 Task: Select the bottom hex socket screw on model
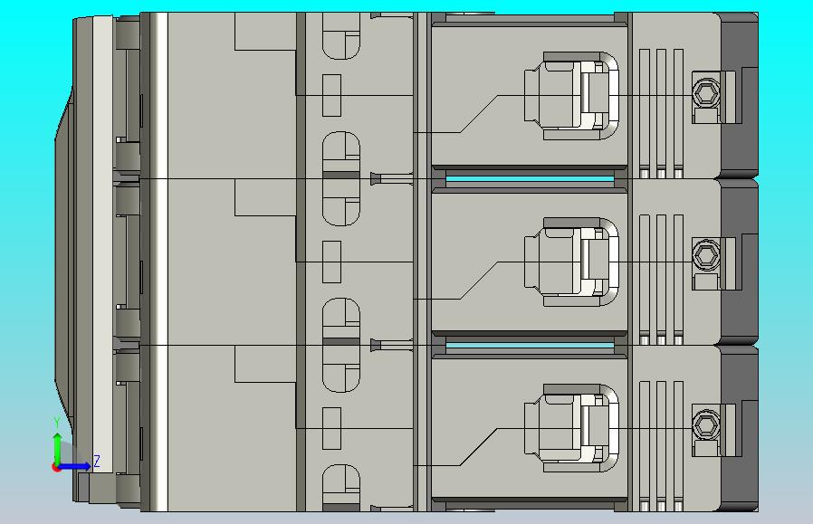(705, 424)
